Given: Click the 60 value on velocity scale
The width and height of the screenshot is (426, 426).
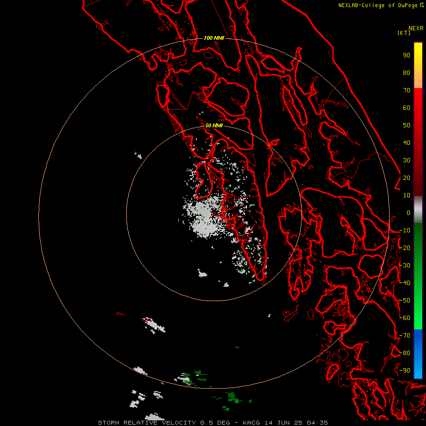Looking at the screenshot, I should (x=407, y=108).
